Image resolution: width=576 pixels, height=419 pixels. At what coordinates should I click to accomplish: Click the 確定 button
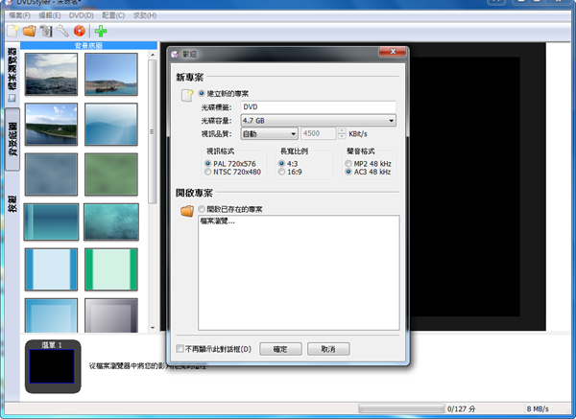pos(280,349)
